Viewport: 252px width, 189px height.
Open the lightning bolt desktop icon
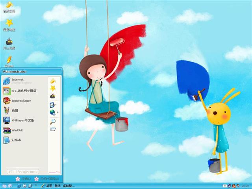click(9, 61)
